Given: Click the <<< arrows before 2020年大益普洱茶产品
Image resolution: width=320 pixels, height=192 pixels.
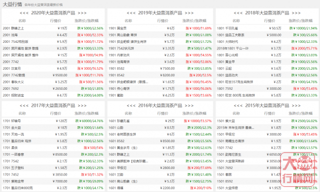Looking at the screenshot, I should [x=24, y=13].
